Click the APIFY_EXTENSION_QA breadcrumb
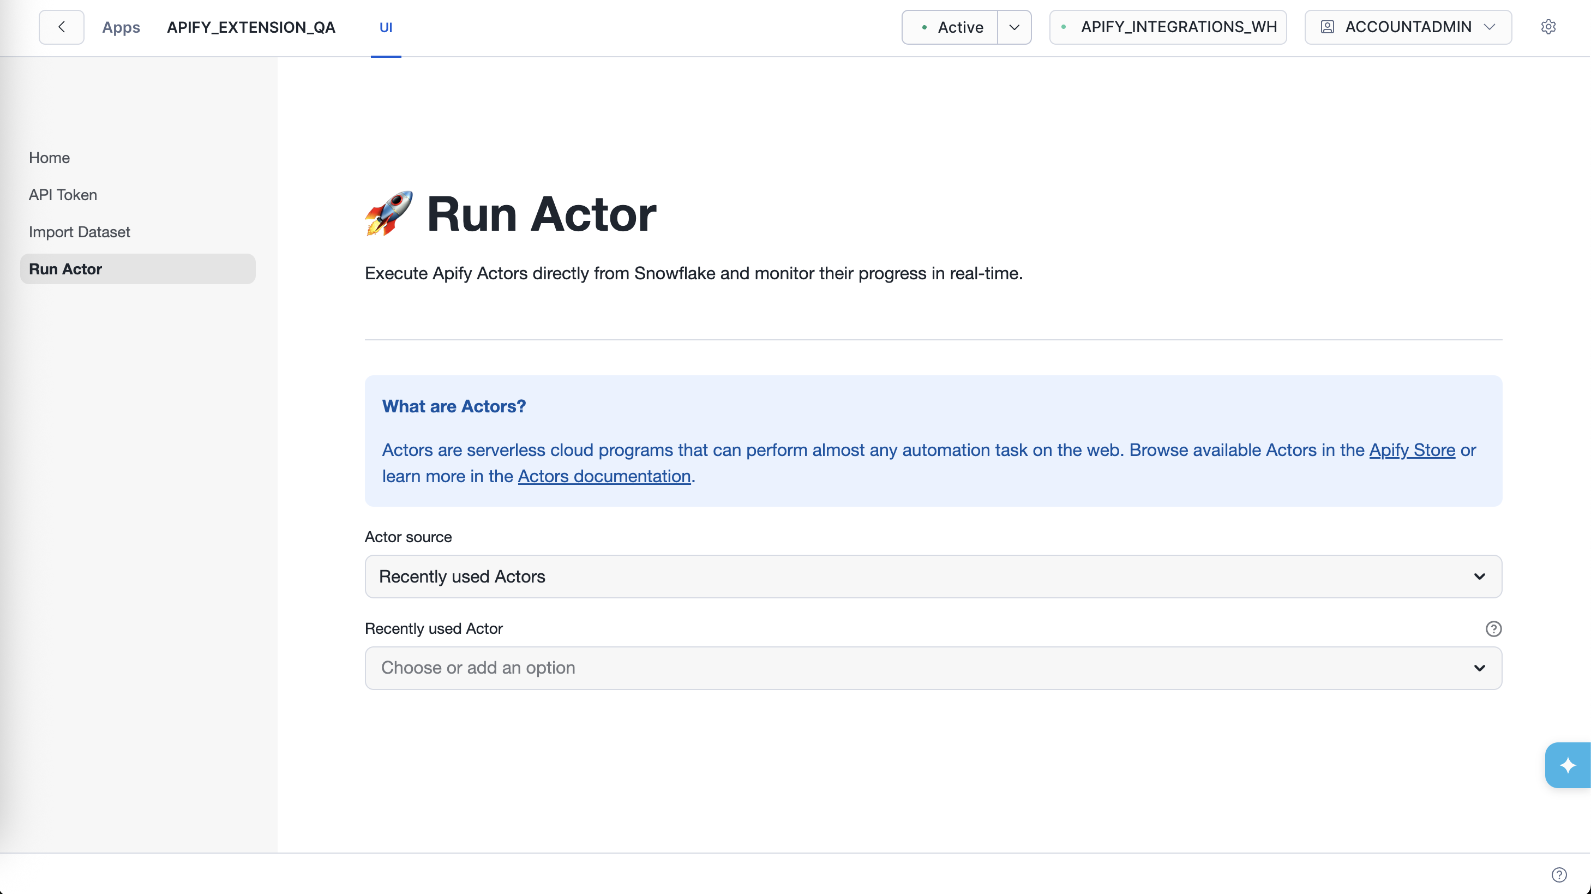This screenshot has width=1591, height=894. click(251, 27)
